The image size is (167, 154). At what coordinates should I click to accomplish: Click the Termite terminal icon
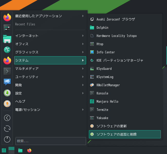click(92, 110)
